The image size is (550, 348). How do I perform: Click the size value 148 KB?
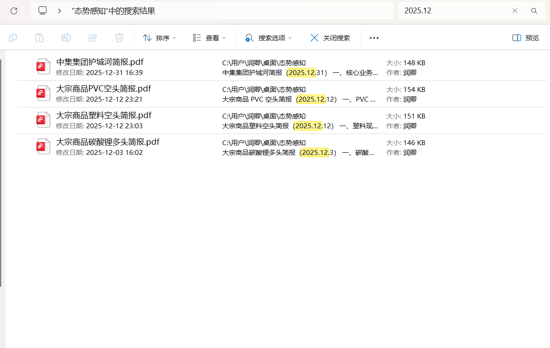[x=414, y=63]
